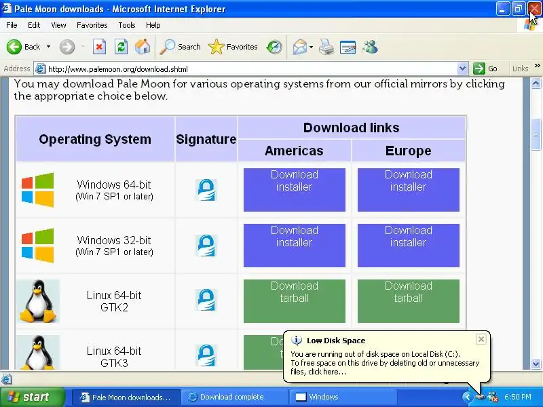Download Windows 64-bit installer from Americas

point(295,190)
